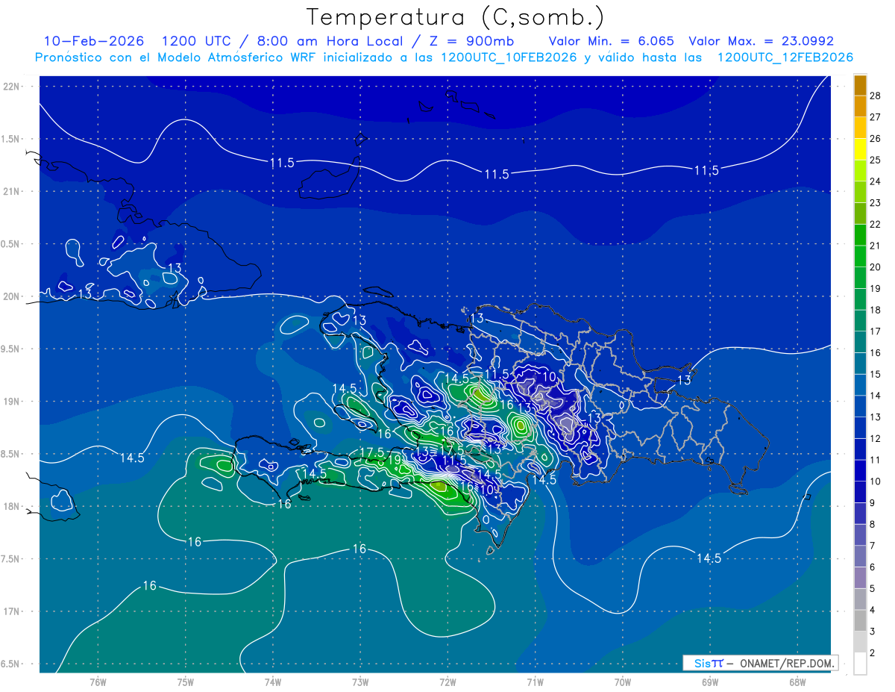Pick the dark orange-brown top color bar swatch

pos(860,85)
